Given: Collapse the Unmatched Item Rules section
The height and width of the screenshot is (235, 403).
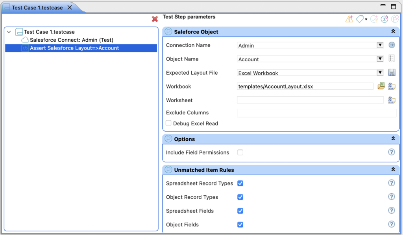Looking at the screenshot, I should click(393, 169).
